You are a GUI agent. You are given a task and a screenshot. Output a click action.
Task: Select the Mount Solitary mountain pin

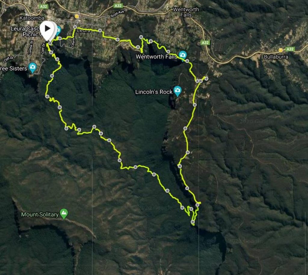tap(64, 213)
